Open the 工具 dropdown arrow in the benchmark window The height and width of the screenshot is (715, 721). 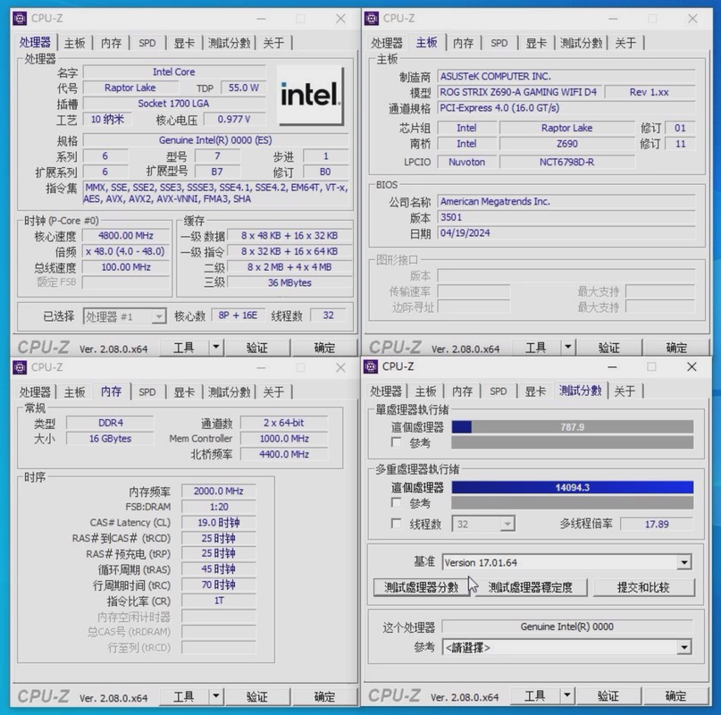click(567, 695)
